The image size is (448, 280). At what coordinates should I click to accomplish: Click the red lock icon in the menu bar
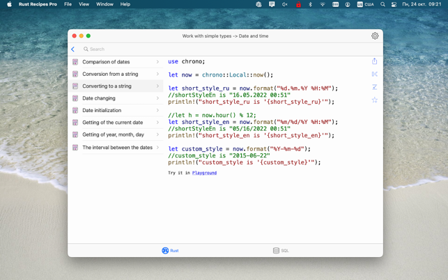tap(298, 4)
